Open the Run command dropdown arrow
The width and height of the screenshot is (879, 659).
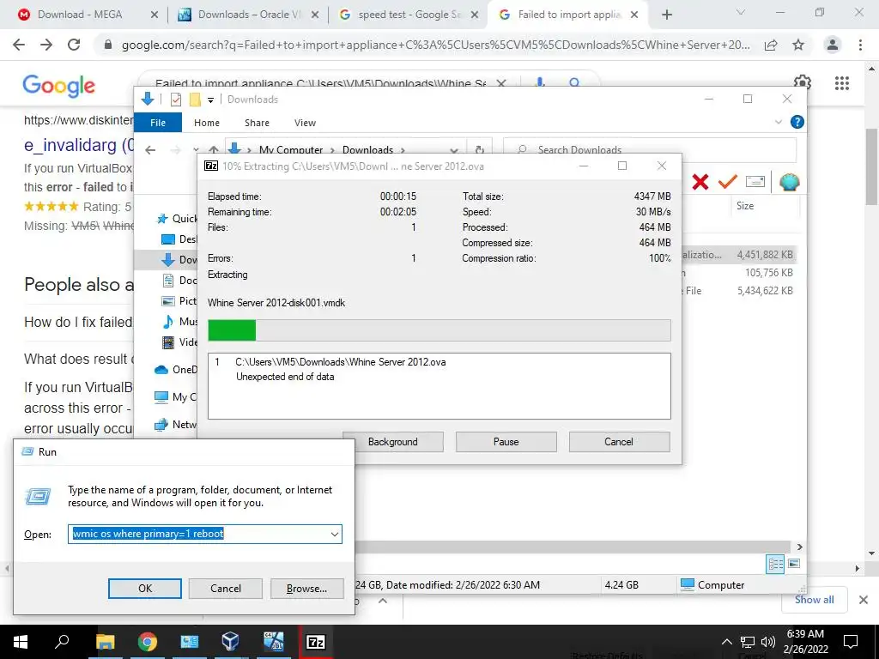tap(335, 534)
